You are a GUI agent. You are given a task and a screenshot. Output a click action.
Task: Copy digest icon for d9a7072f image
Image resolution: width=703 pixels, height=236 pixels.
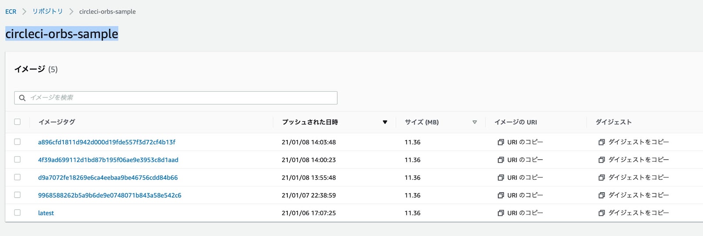click(602, 178)
